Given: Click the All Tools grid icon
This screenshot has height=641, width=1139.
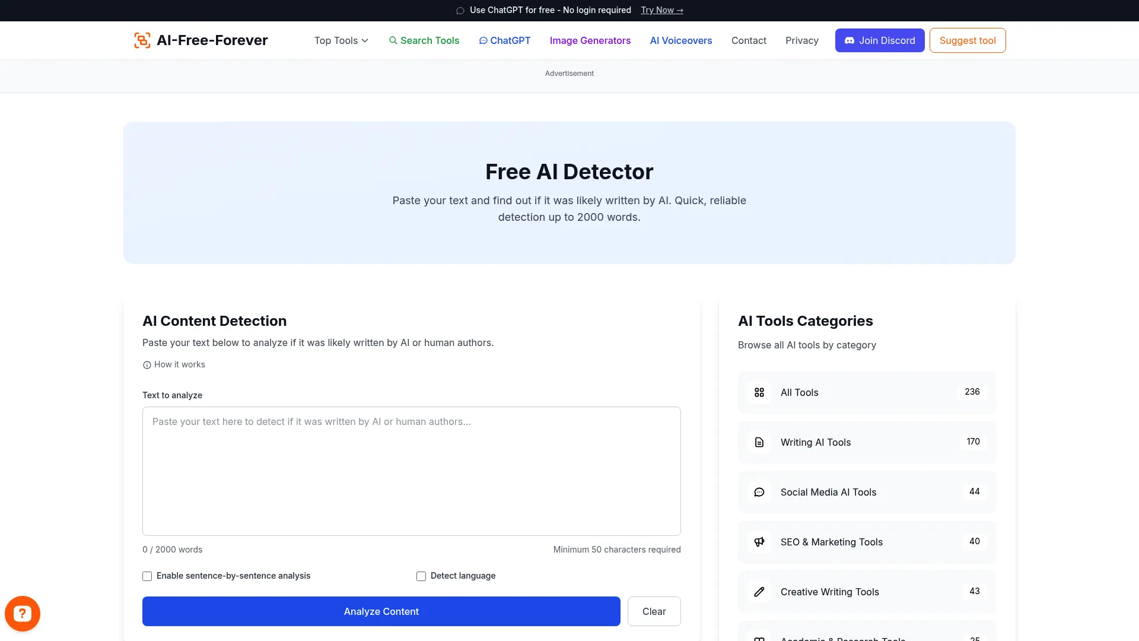Looking at the screenshot, I should 759,392.
